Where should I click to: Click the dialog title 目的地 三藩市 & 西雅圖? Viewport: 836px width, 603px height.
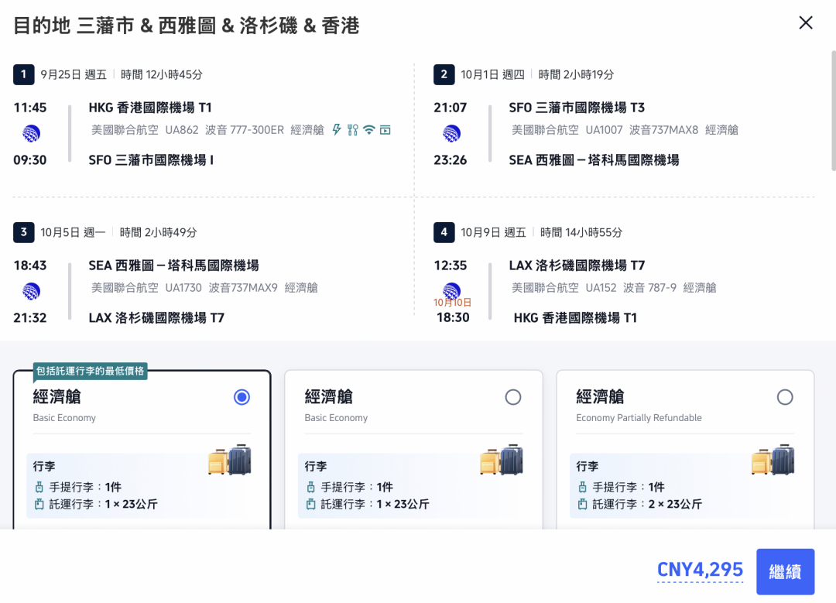[186, 26]
